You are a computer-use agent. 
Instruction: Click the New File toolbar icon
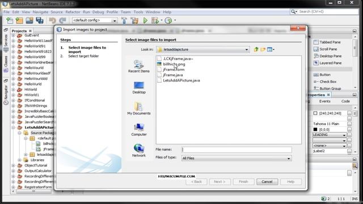coord(10,20)
